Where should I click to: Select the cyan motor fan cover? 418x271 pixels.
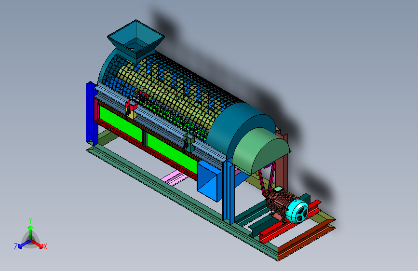297,211
